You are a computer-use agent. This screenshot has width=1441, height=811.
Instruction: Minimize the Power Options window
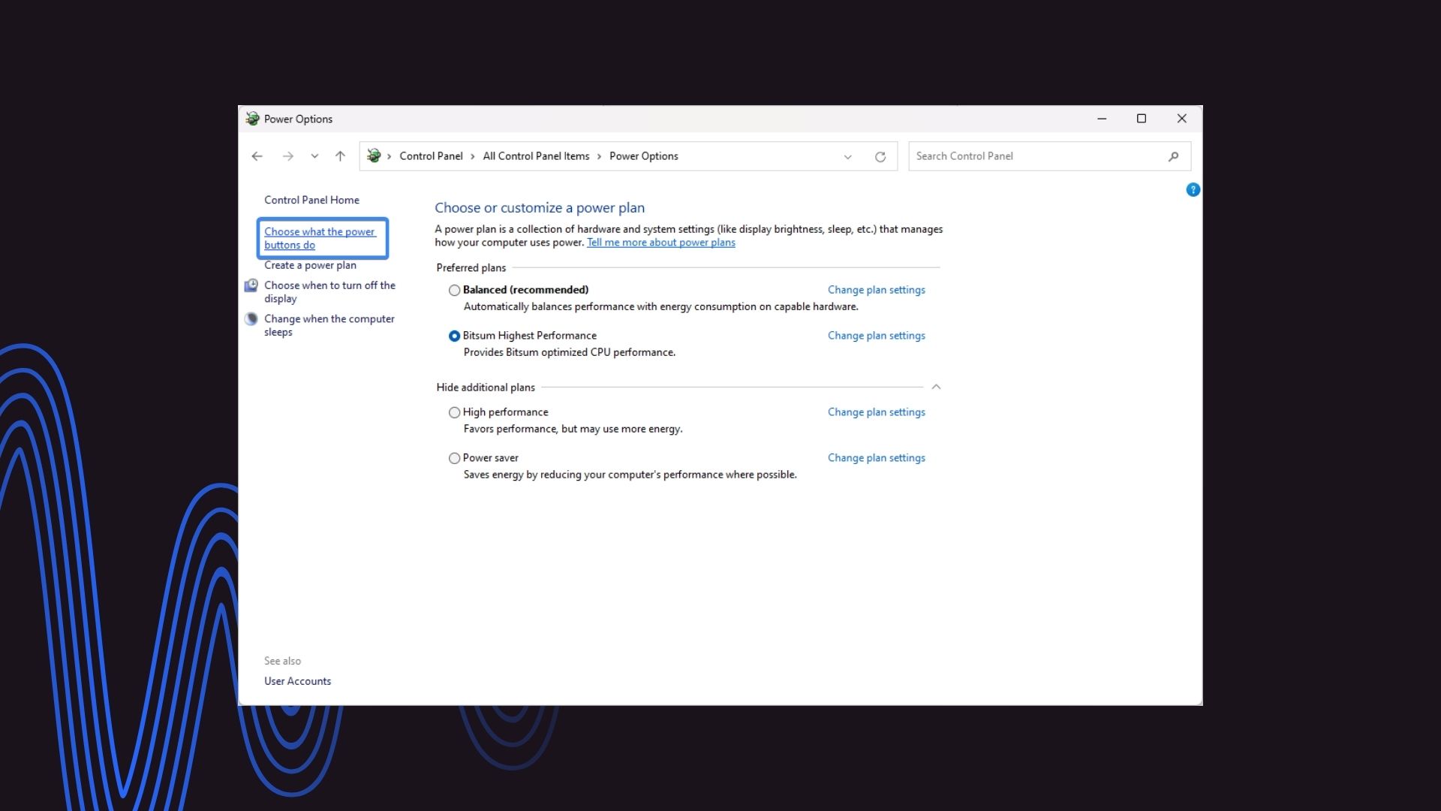1102,119
